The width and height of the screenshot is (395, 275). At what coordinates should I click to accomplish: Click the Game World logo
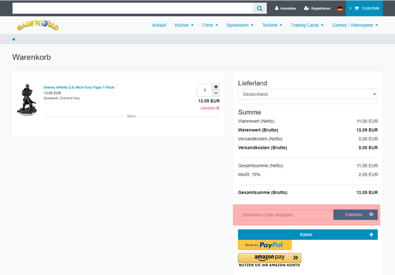[x=38, y=25]
